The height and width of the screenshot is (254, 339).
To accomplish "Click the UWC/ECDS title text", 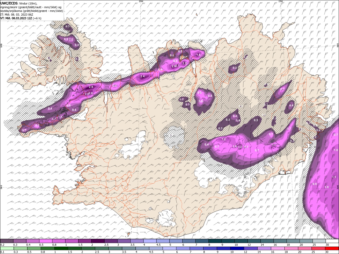I will [9, 3].
